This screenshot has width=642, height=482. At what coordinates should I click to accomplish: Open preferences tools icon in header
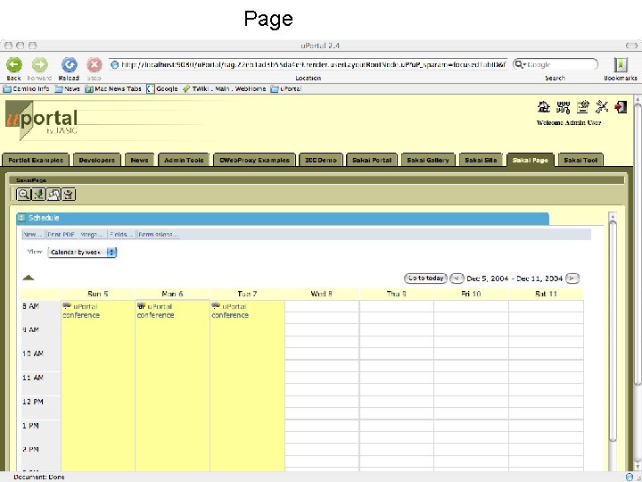[x=602, y=107]
